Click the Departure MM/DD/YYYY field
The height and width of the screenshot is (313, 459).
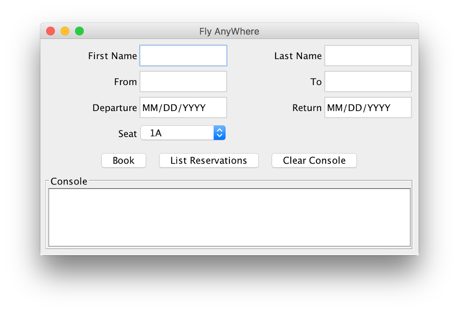(183, 107)
